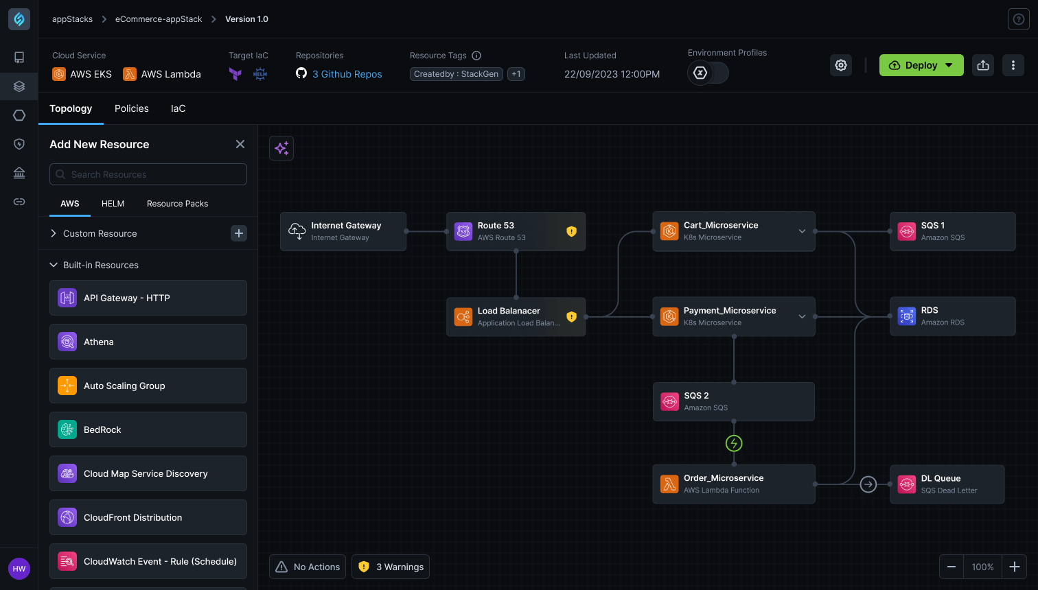
Task: Select the RDS node
Action: [953, 316]
